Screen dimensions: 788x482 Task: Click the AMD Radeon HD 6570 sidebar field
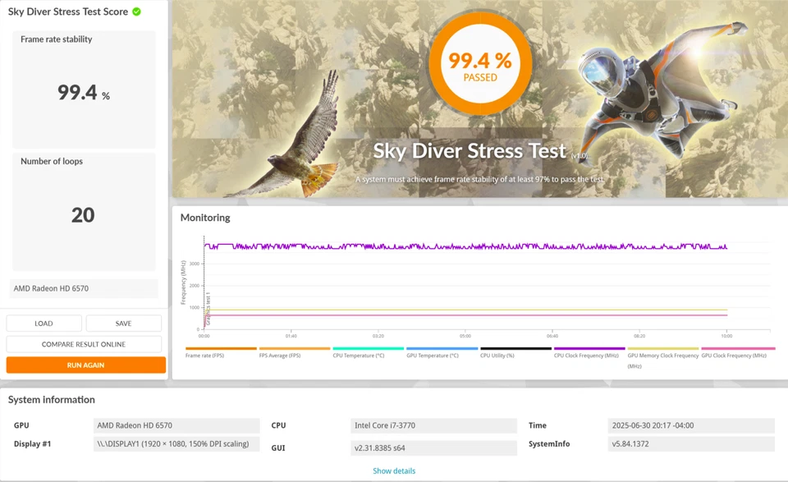pyautogui.click(x=84, y=288)
